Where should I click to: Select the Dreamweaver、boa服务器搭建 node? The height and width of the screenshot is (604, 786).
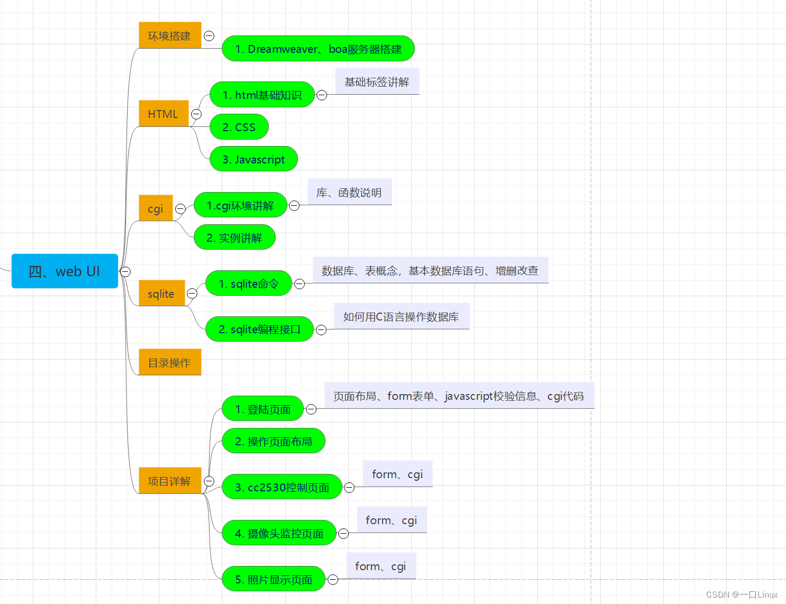pos(318,49)
